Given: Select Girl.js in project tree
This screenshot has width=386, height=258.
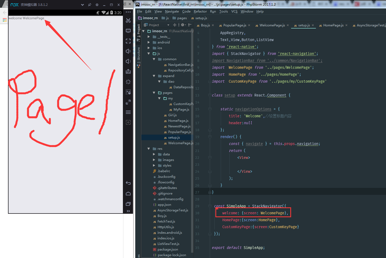Looking at the screenshot, I should point(170,115).
